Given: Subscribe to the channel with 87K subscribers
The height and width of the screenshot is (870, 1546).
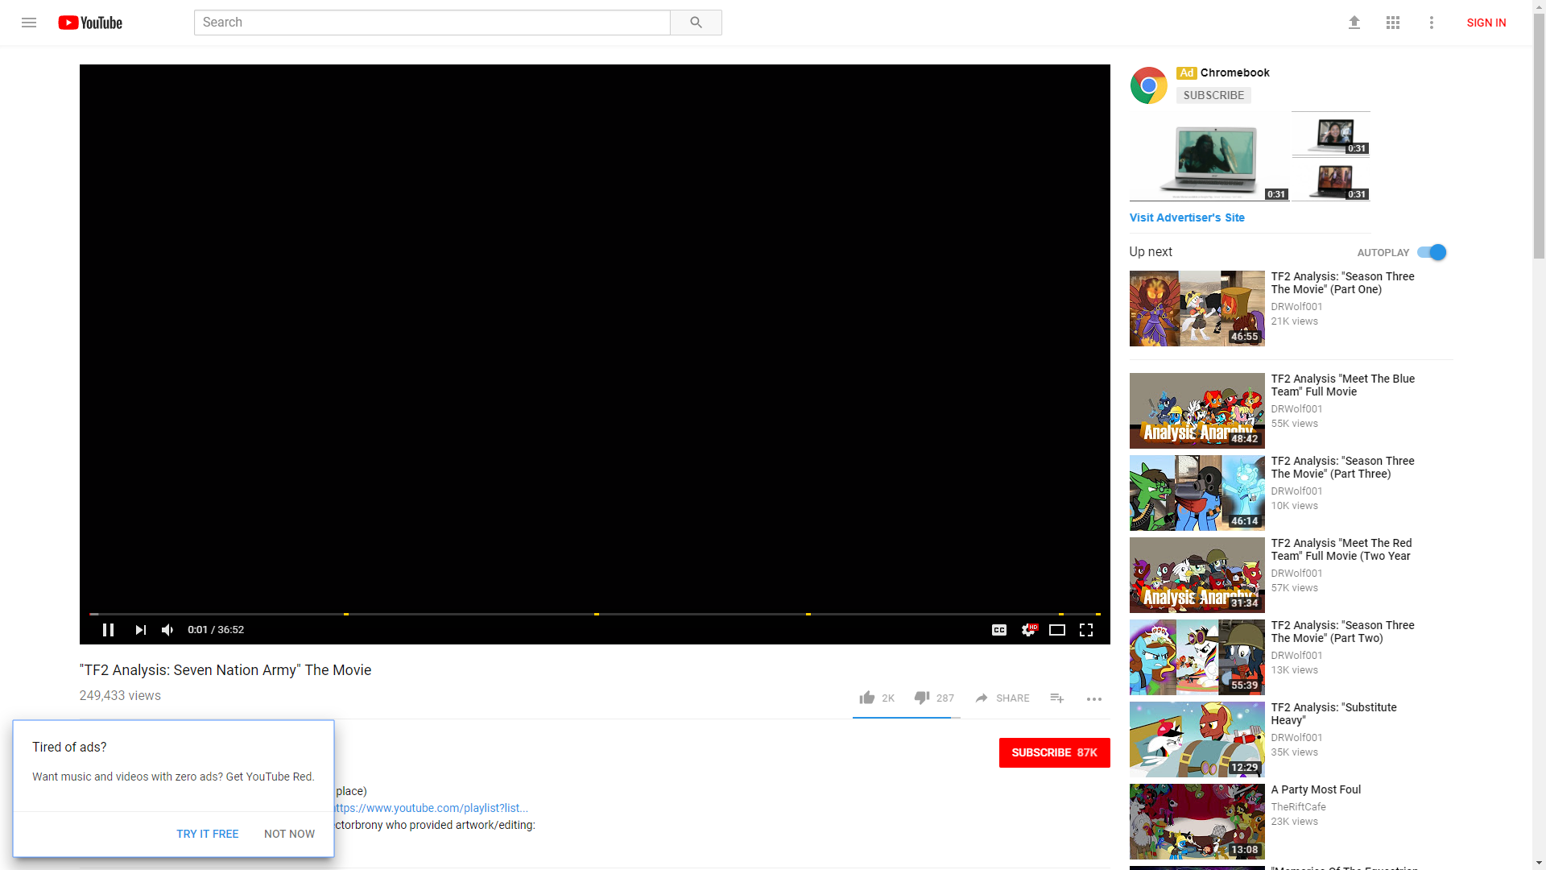Looking at the screenshot, I should tap(1054, 752).
